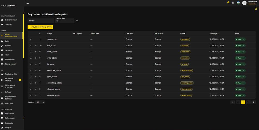Open rows per page dropdown showing 10
Screen dimensions: 259x130
(40, 102)
